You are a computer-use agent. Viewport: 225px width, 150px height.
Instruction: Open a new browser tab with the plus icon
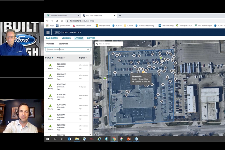click(120, 15)
